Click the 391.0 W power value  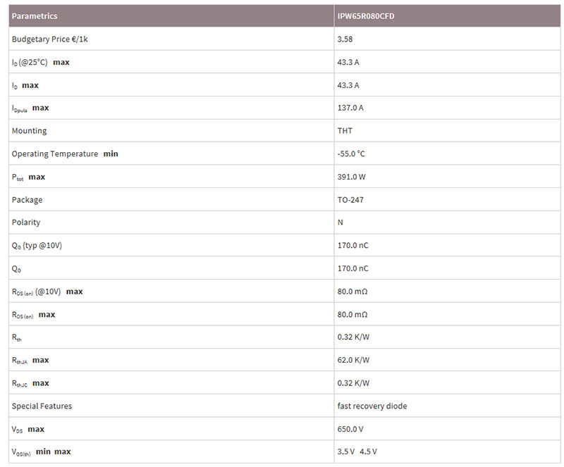click(x=351, y=177)
